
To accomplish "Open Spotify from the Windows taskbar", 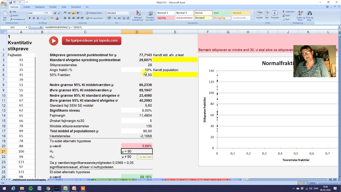I will [x=31, y=189].
